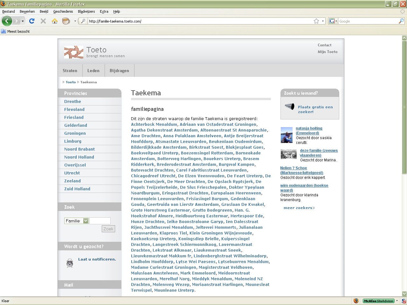Screen dimensions: 407x305
Task: Click the vertical scrollbar thumb
Action: coord(404,107)
